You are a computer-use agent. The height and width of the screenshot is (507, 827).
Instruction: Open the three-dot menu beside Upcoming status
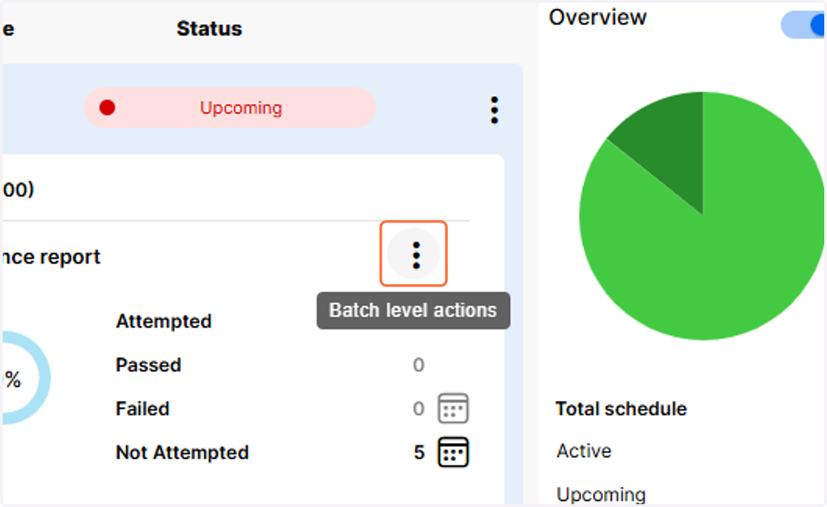(494, 110)
